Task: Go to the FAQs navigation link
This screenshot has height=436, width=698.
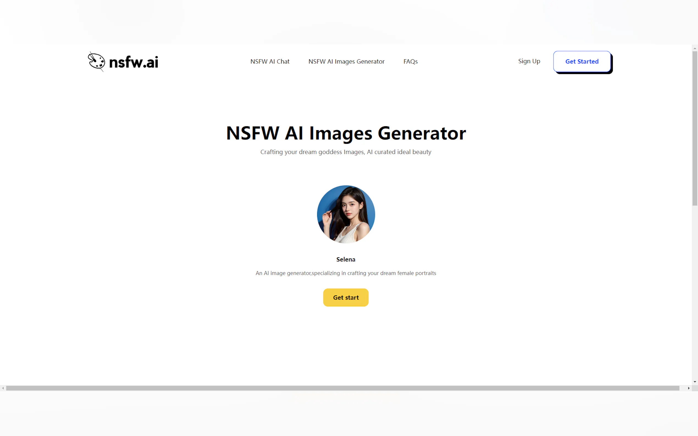Action: [410, 62]
